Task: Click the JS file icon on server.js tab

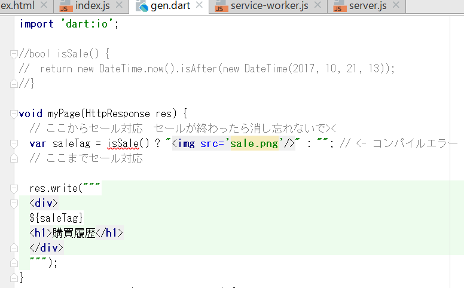Action: click(340, 6)
